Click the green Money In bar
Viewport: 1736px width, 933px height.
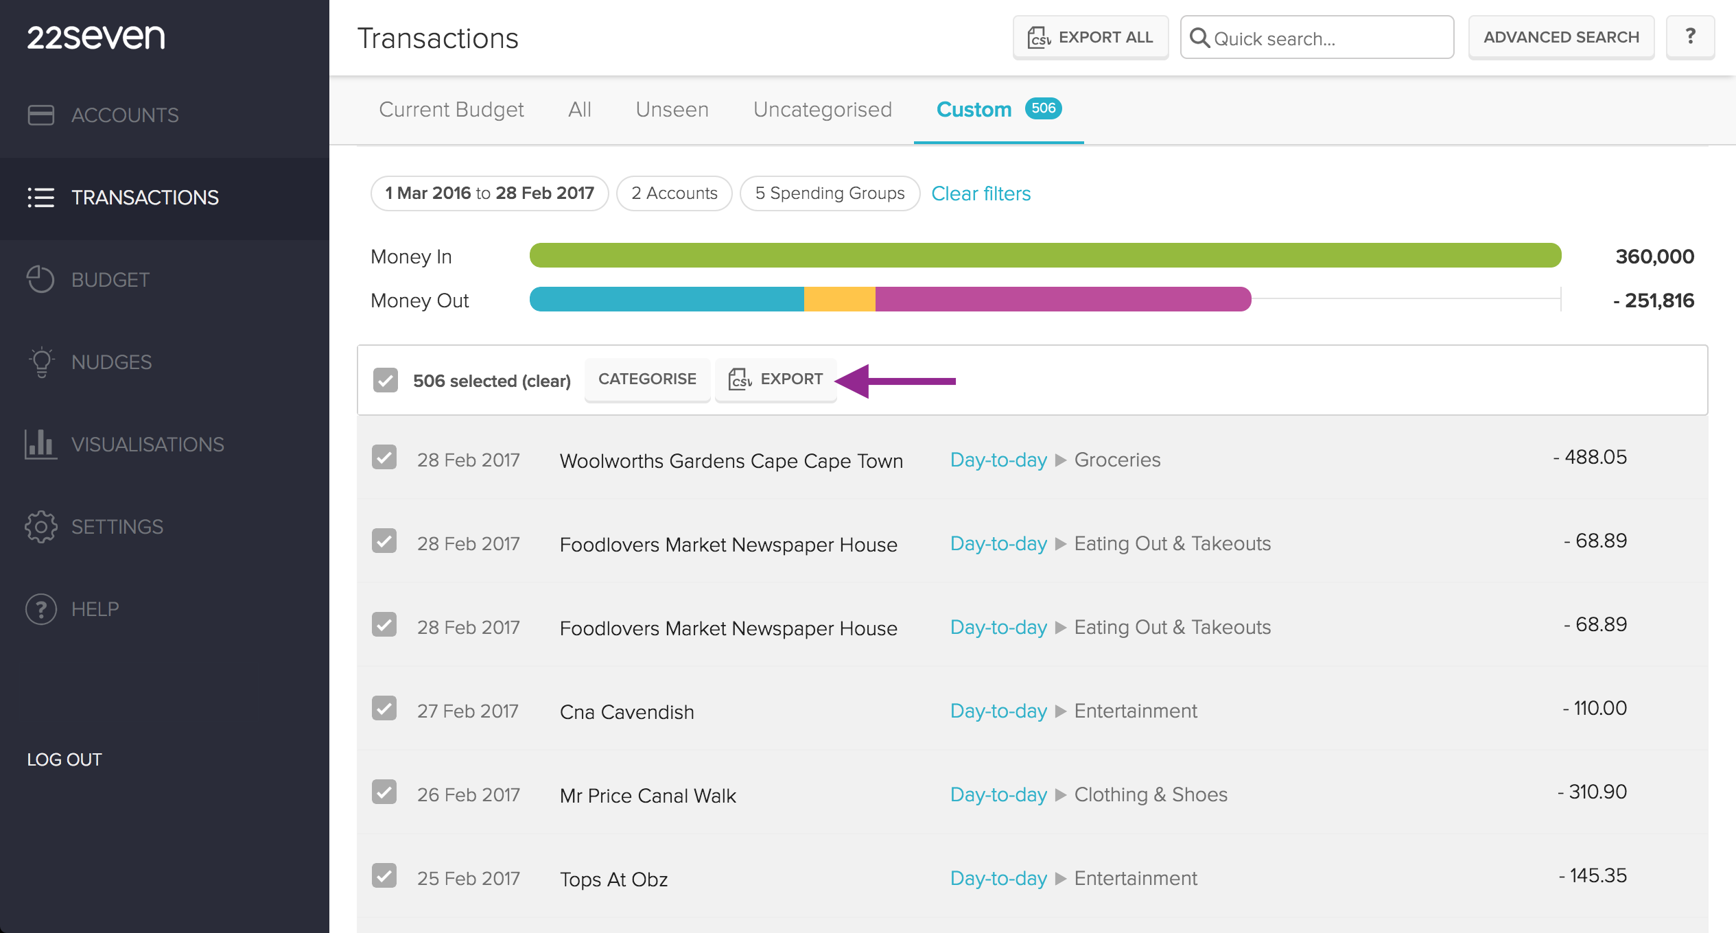click(1046, 255)
